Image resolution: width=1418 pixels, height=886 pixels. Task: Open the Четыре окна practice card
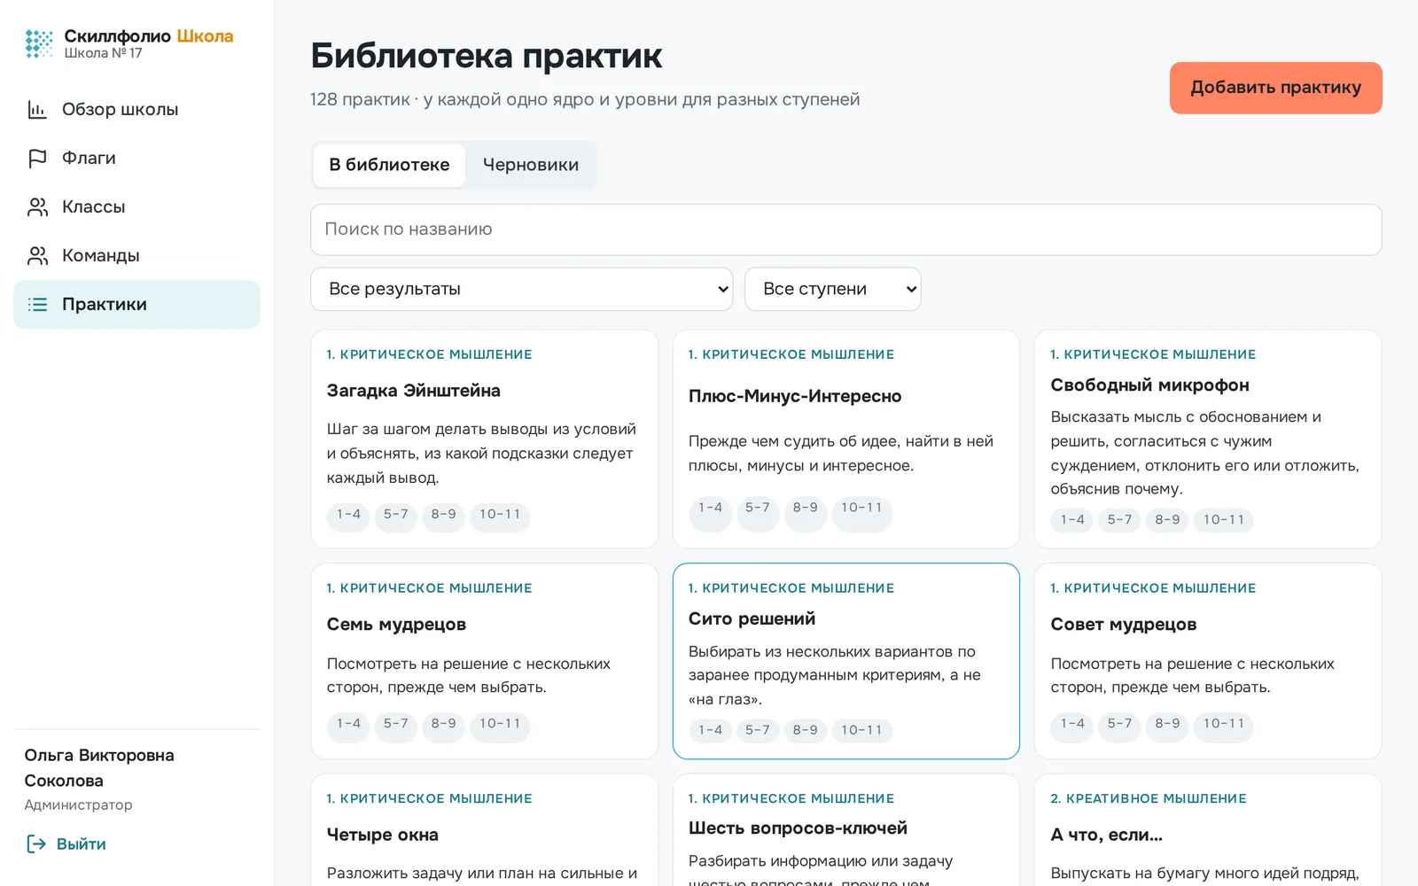(484, 830)
